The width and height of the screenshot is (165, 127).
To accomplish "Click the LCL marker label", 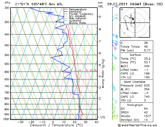I will 103,117.
